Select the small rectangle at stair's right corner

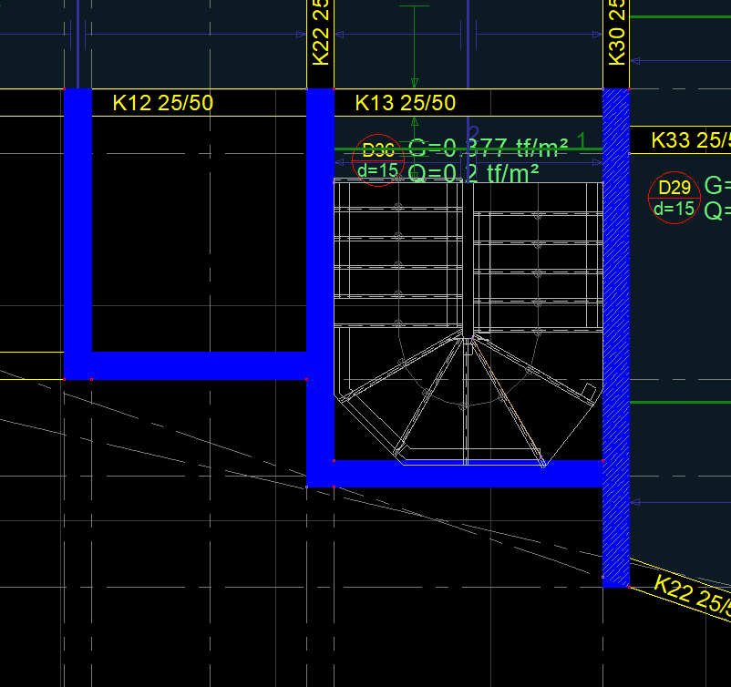[589, 392]
